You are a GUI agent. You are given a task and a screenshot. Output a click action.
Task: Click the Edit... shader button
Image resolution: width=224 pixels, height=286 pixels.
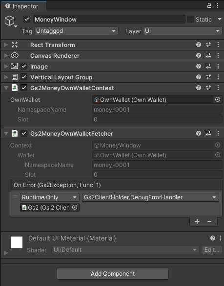click(x=212, y=250)
